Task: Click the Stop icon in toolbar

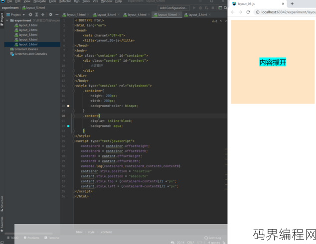Action: coord(213,8)
